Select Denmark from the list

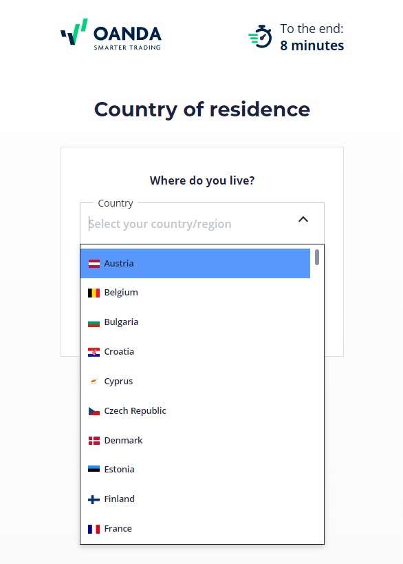pyautogui.click(x=195, y=440)
